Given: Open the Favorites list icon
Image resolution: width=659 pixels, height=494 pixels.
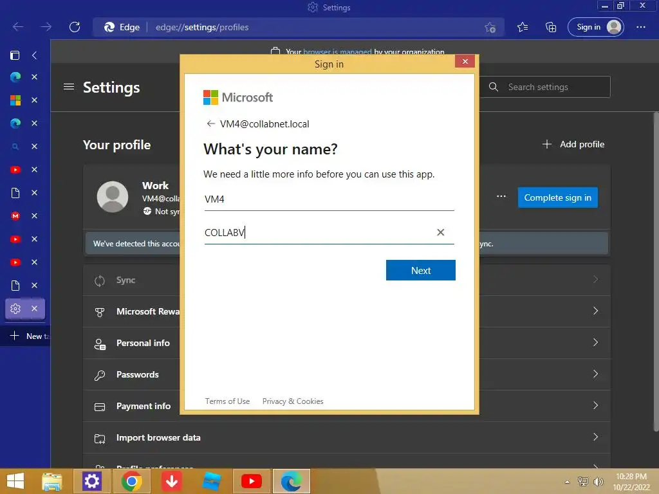Looking at the screenshot, I should point(523,27).
